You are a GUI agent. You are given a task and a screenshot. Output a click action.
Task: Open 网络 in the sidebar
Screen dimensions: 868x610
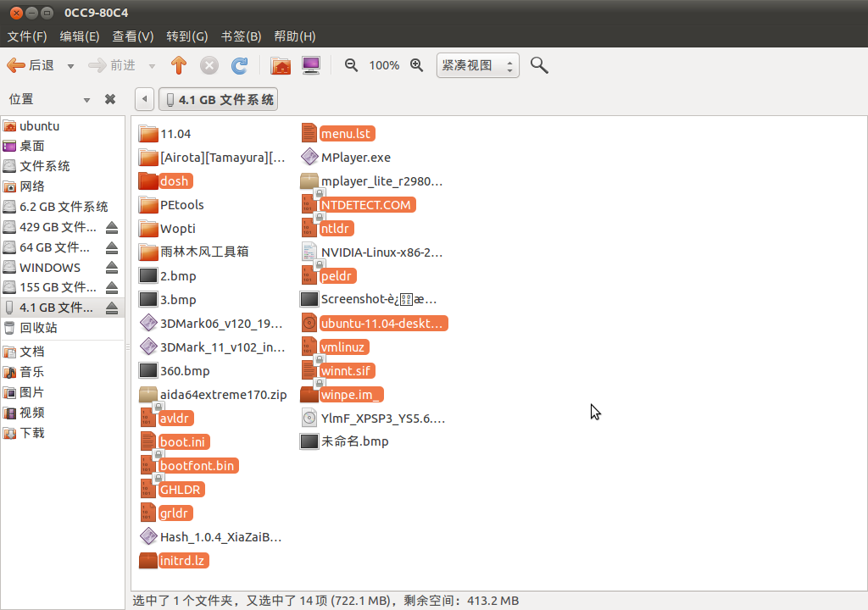(x=63, y=186)
